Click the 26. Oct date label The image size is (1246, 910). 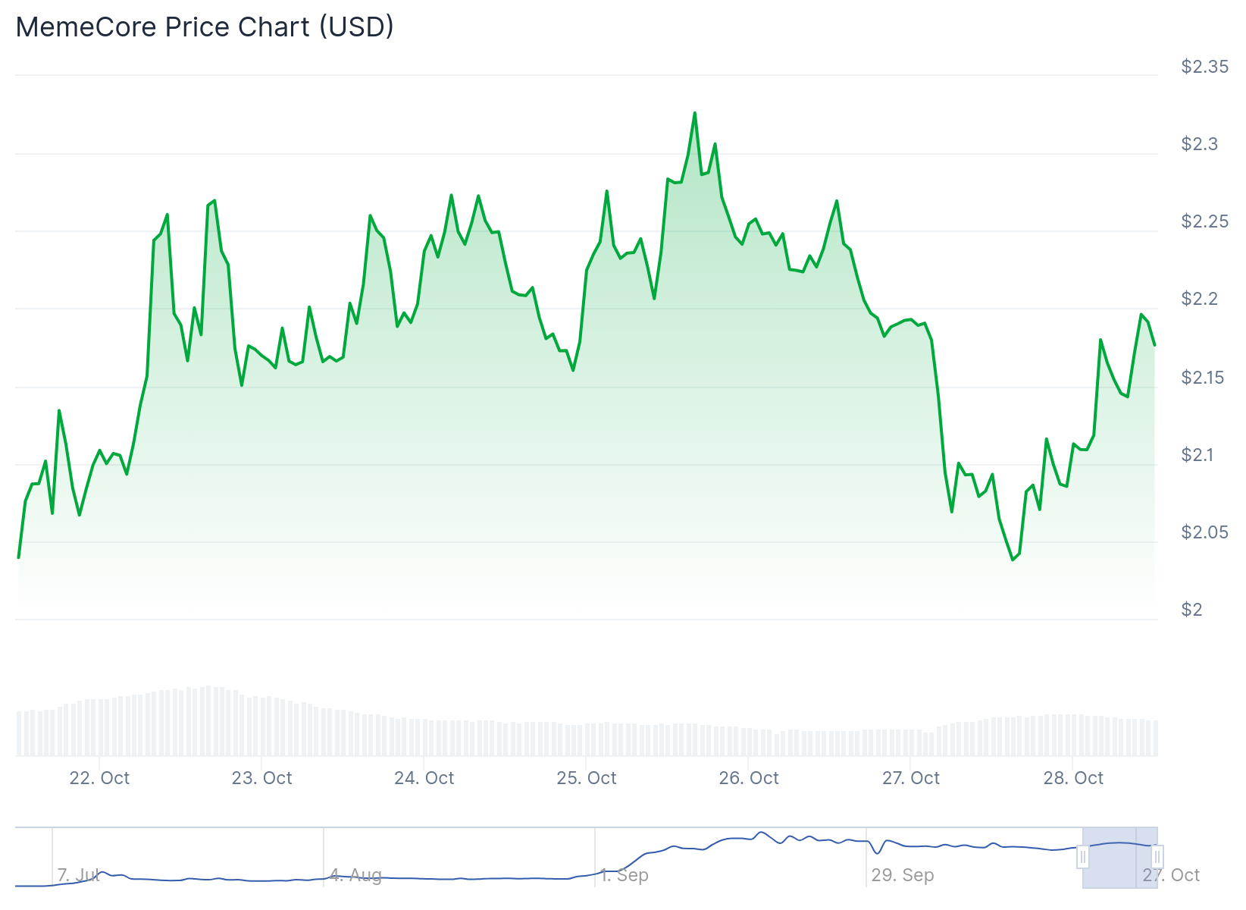749,778
